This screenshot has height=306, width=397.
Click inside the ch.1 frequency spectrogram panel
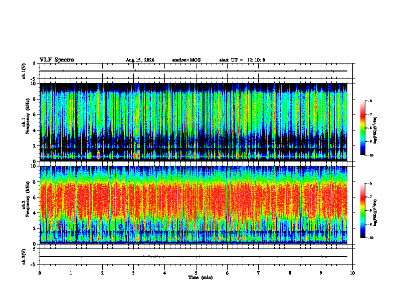[x=193, y=122]
